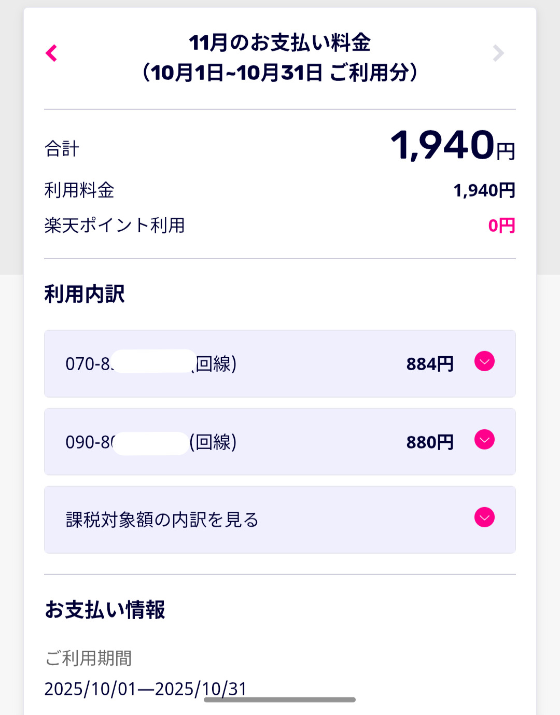Tap the 880円 amount
560x715 pixels.
pos(430,442)
